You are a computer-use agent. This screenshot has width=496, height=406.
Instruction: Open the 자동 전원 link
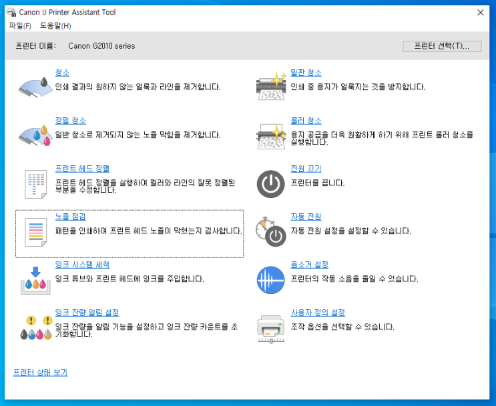(306, 217)
